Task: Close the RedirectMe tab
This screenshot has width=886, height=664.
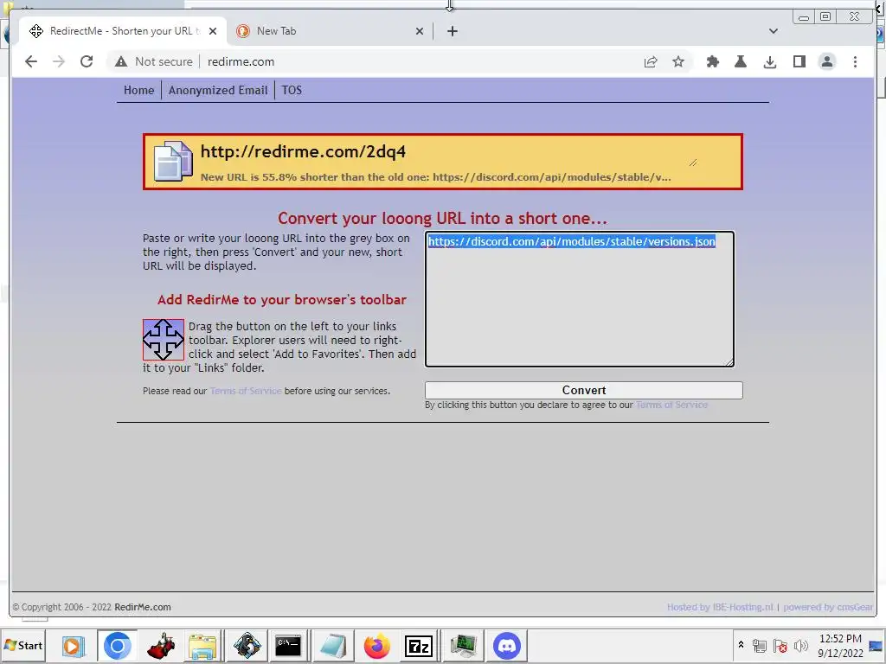Action: tap(213, 31)
